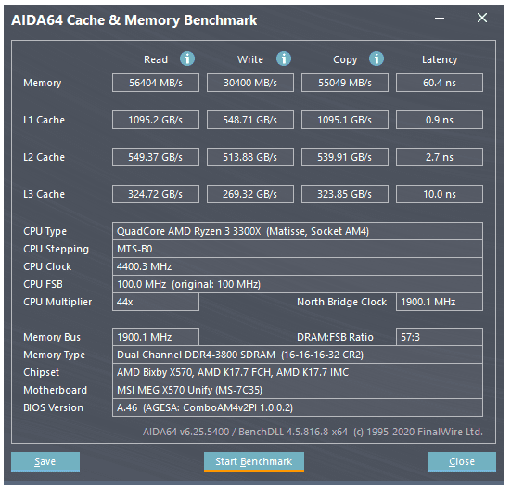Viewport: 511px width, 491px height.
Task: Click the window title AIDA64 Cache & Memory Benchmark
Action: tap(134, 20)
